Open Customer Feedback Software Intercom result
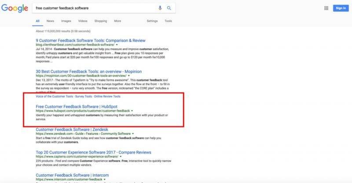This screenshot has height=183, width=352. coord(72,175)
